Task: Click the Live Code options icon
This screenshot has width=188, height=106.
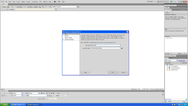Action: [x=24, y=7]
